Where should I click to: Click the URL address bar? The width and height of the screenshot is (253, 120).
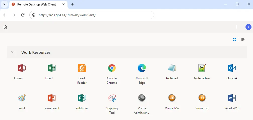[92, 15]
